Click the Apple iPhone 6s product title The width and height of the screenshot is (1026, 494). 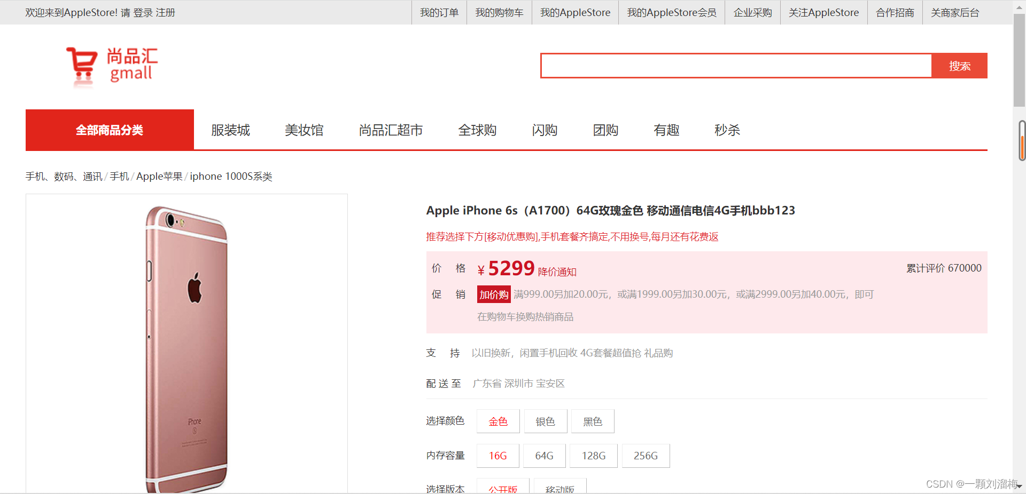(x=610, y=210)
